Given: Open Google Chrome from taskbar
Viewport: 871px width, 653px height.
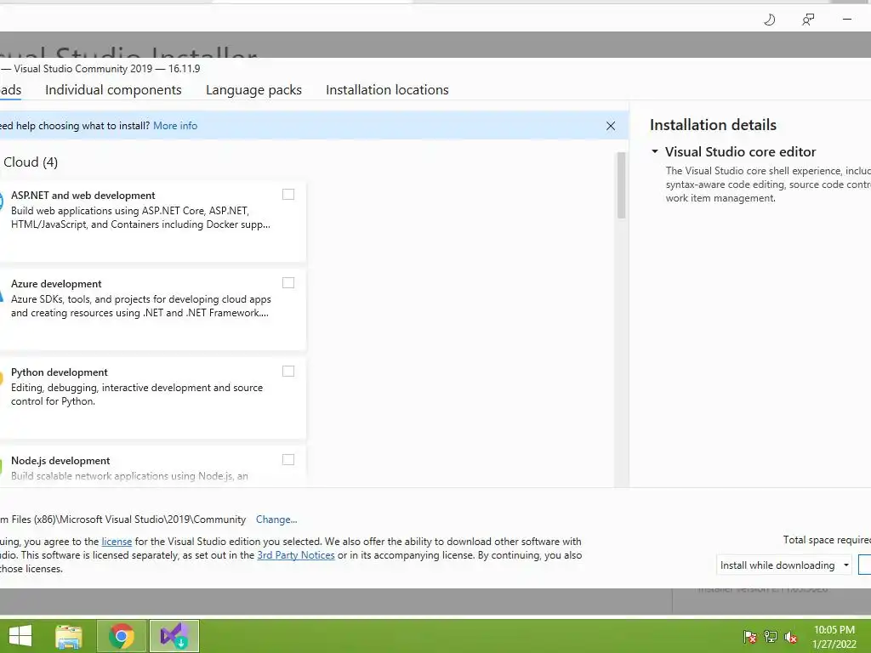Looking at the screenshot, I should (x=122, y=636).
